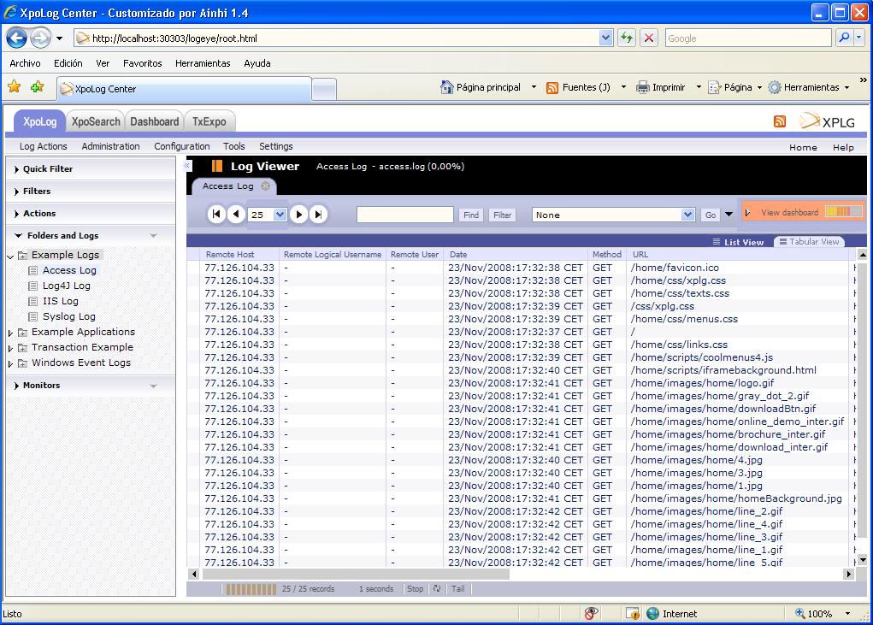Close the Access Log tab
Image resolution: width=873 pixels, height=625 pixels.
(266, 186)
